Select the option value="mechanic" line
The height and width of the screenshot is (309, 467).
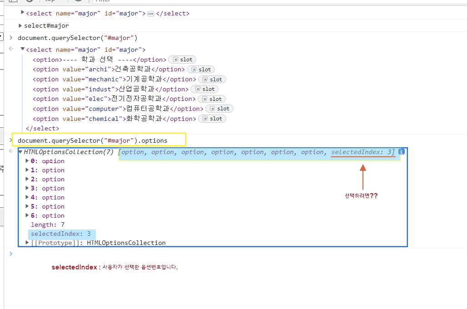(x=114, y=79)
